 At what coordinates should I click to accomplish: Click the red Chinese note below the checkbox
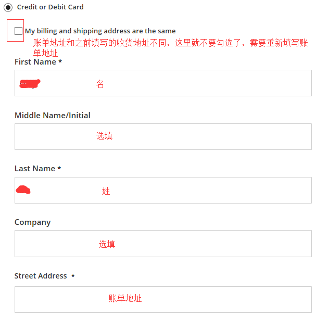pos(167,44)
